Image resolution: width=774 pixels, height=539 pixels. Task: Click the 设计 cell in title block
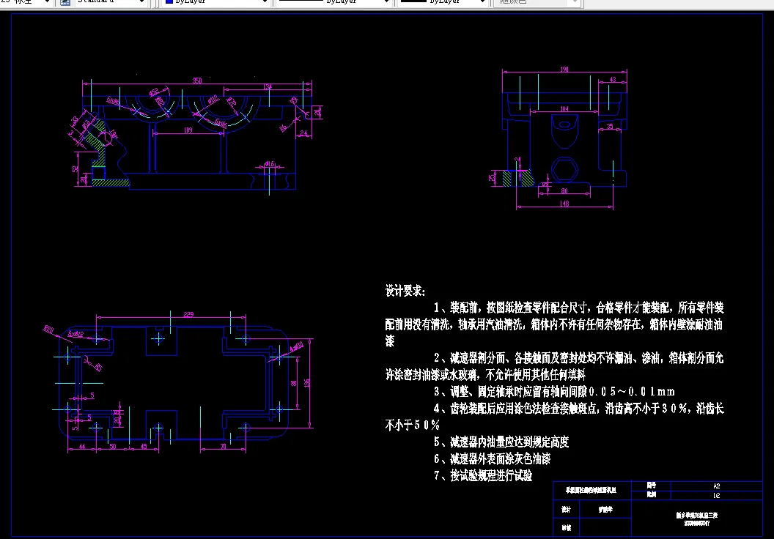566,510
